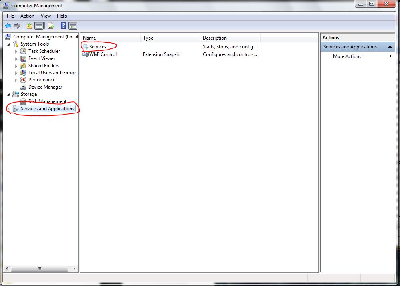Image resolution: width=400 pixels, height=286 pixels.
Task: Open the More Actions submenu
Action: click(x=390, y=56)
